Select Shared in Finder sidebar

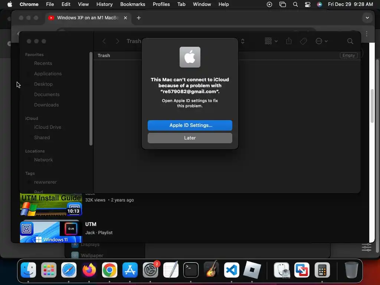tap(42, 138)
